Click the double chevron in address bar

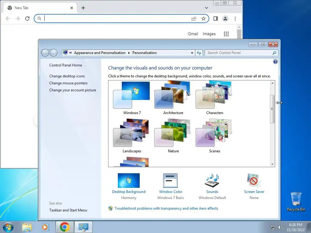tap(70, 52)
